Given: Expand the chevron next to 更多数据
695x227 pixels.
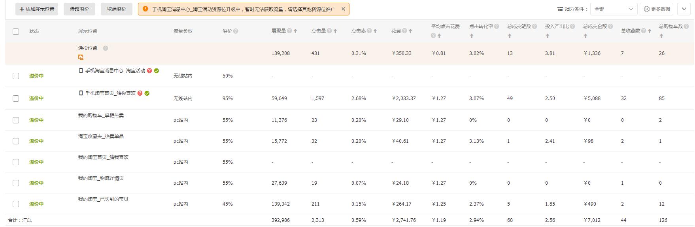Looking at the screenshot, I should point(684,9).
